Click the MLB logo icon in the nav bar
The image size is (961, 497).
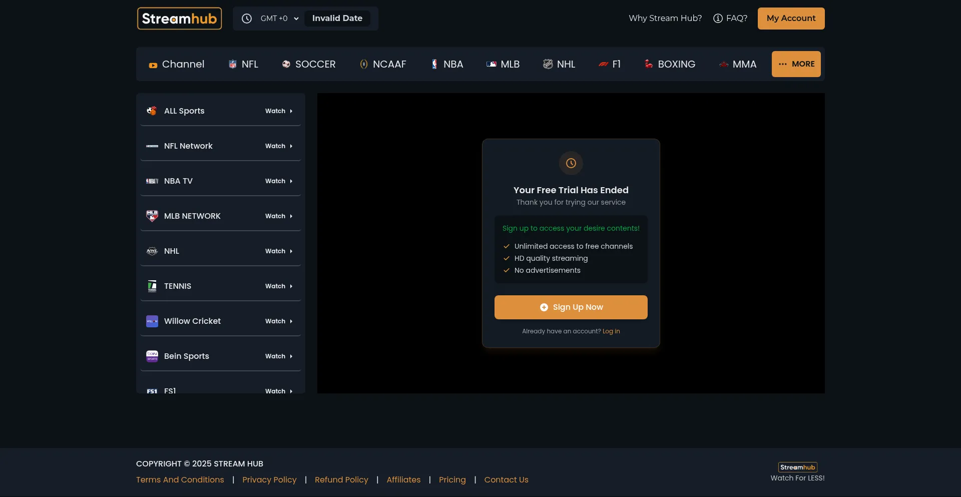pos(492,64)
